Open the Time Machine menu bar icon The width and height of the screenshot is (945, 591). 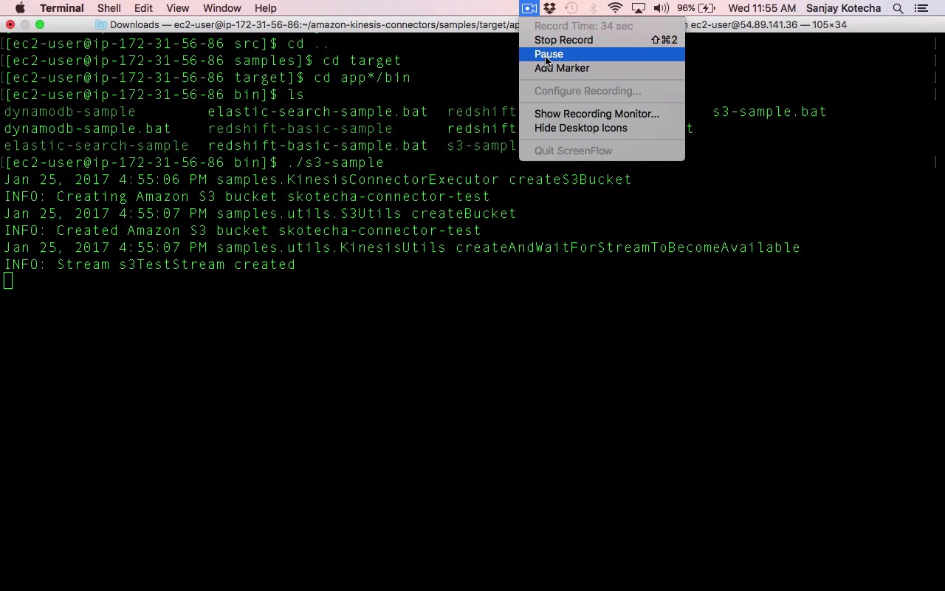571,8
